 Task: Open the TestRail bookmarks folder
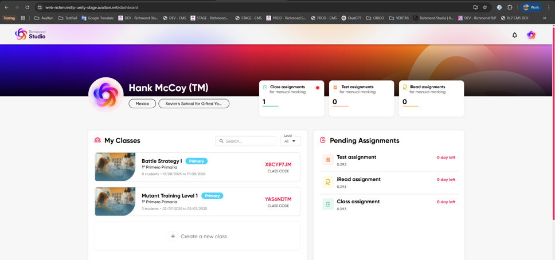[68, 18]
